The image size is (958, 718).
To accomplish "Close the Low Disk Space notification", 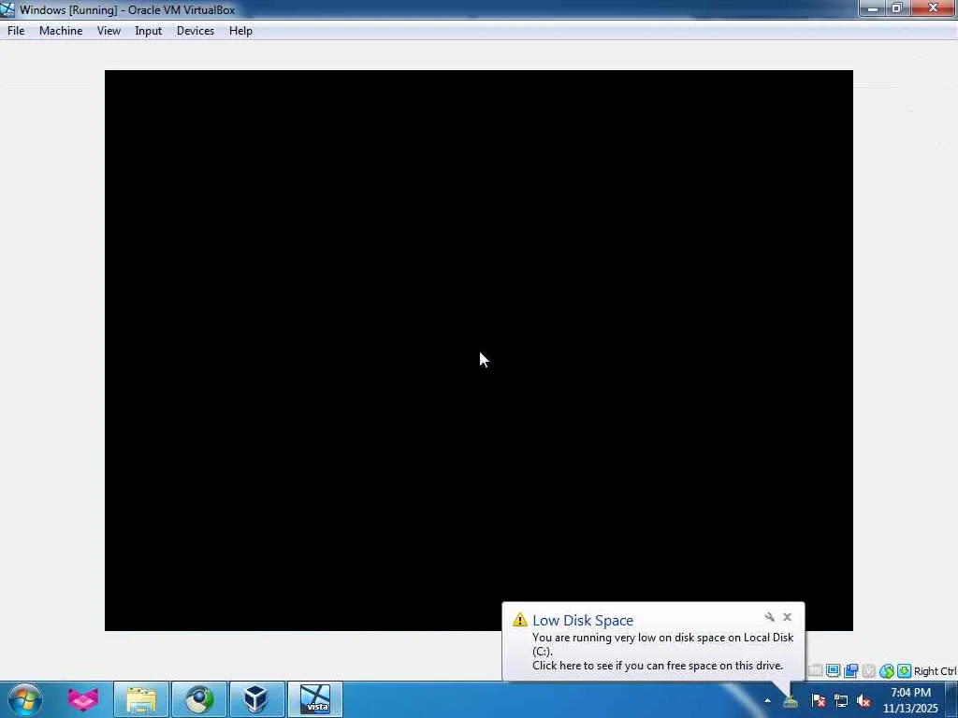I will (x=788, y=617).
